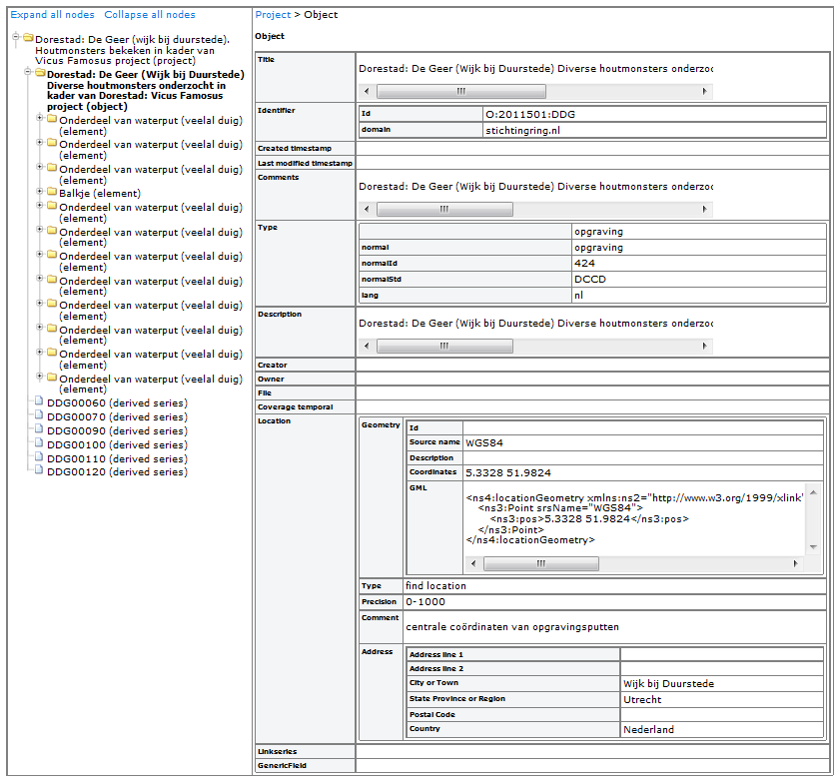Click the normalId value 424

click(584, 263)
